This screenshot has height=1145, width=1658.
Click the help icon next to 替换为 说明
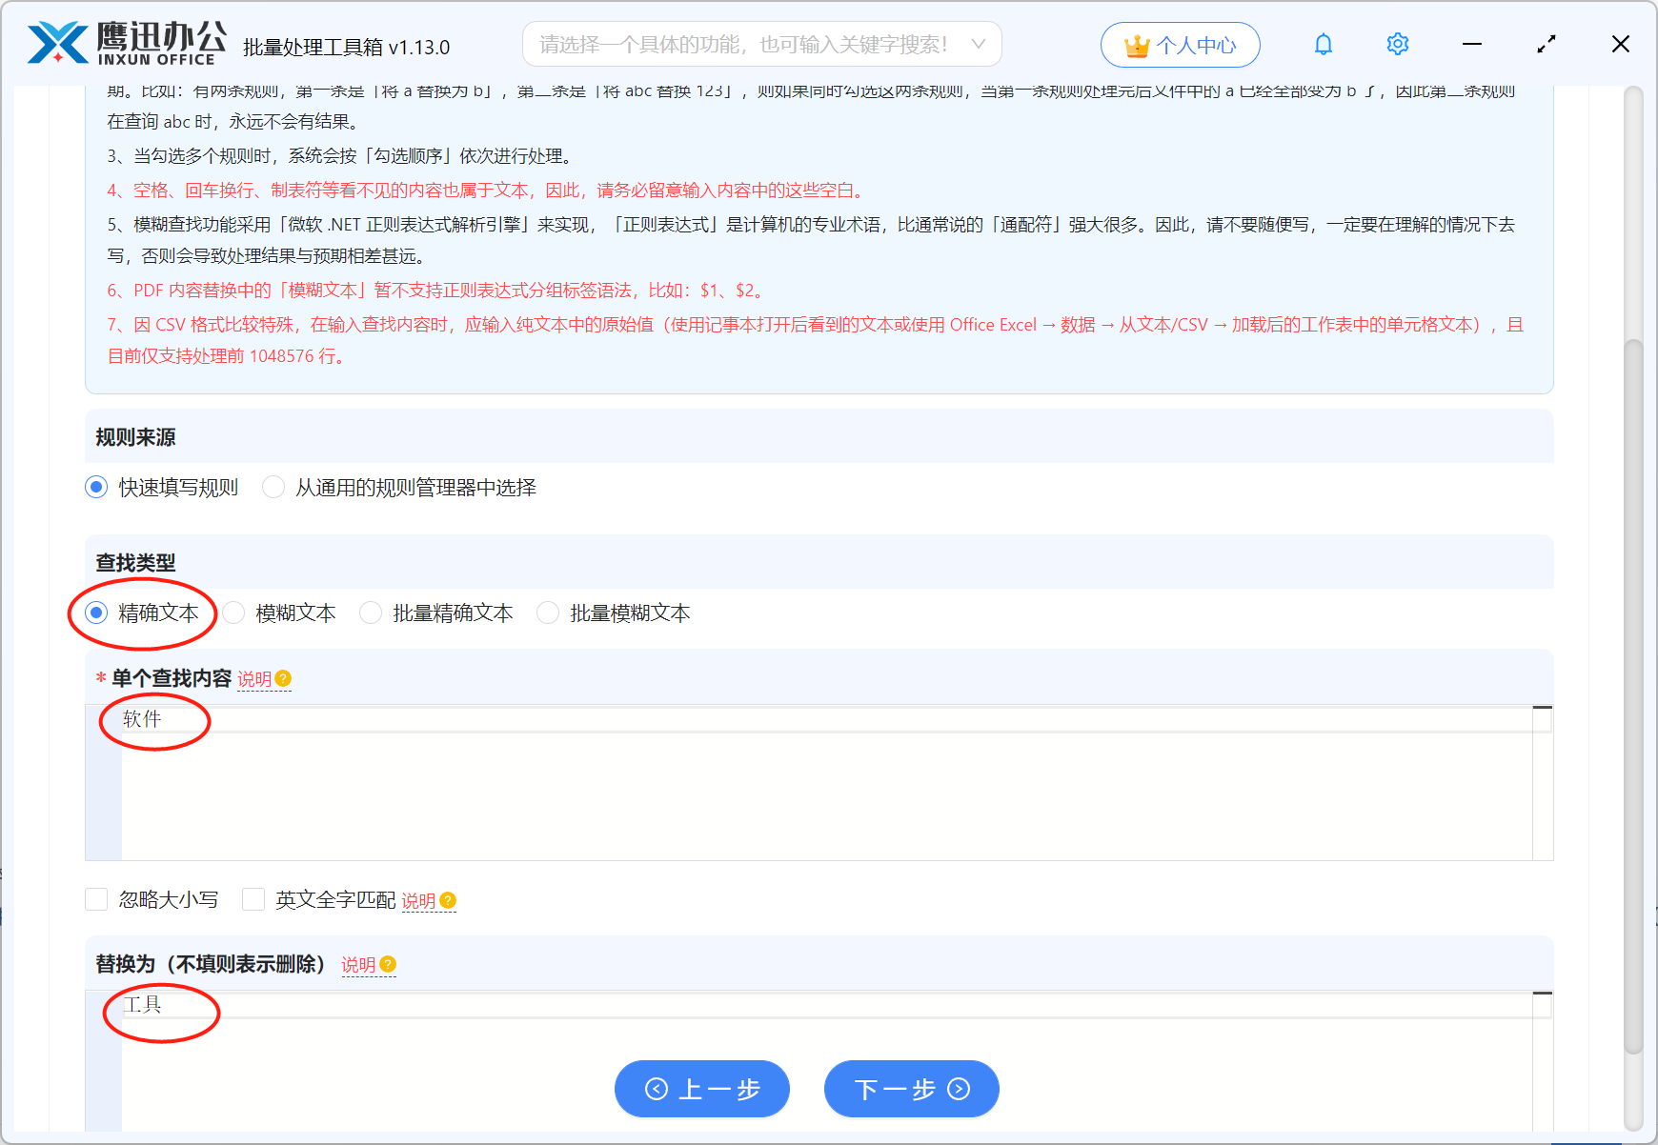pos(387,964)
